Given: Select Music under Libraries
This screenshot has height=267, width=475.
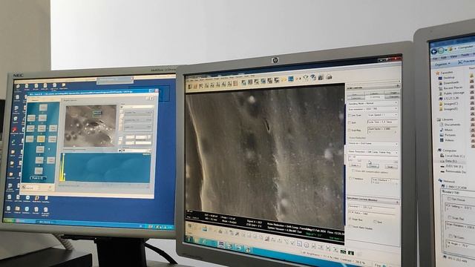Looking at the screenshot, I should pyautogui.click(x=446, y=130).
